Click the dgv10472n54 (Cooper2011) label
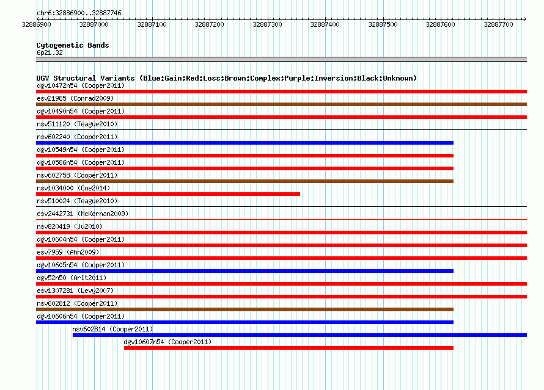544x390 pixels. coord(81,85)
